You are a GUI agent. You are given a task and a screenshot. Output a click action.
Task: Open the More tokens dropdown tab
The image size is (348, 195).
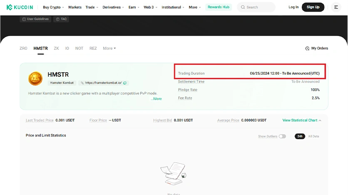coord(109,49)
